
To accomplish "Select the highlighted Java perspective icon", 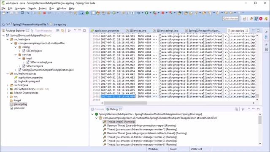I will click(x=256, y=19).
